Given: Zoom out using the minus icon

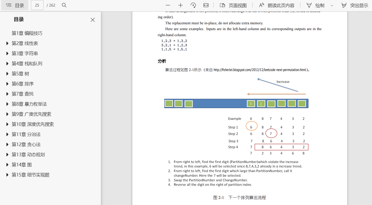Looking at the screenshot, I should tap(168, 5).
